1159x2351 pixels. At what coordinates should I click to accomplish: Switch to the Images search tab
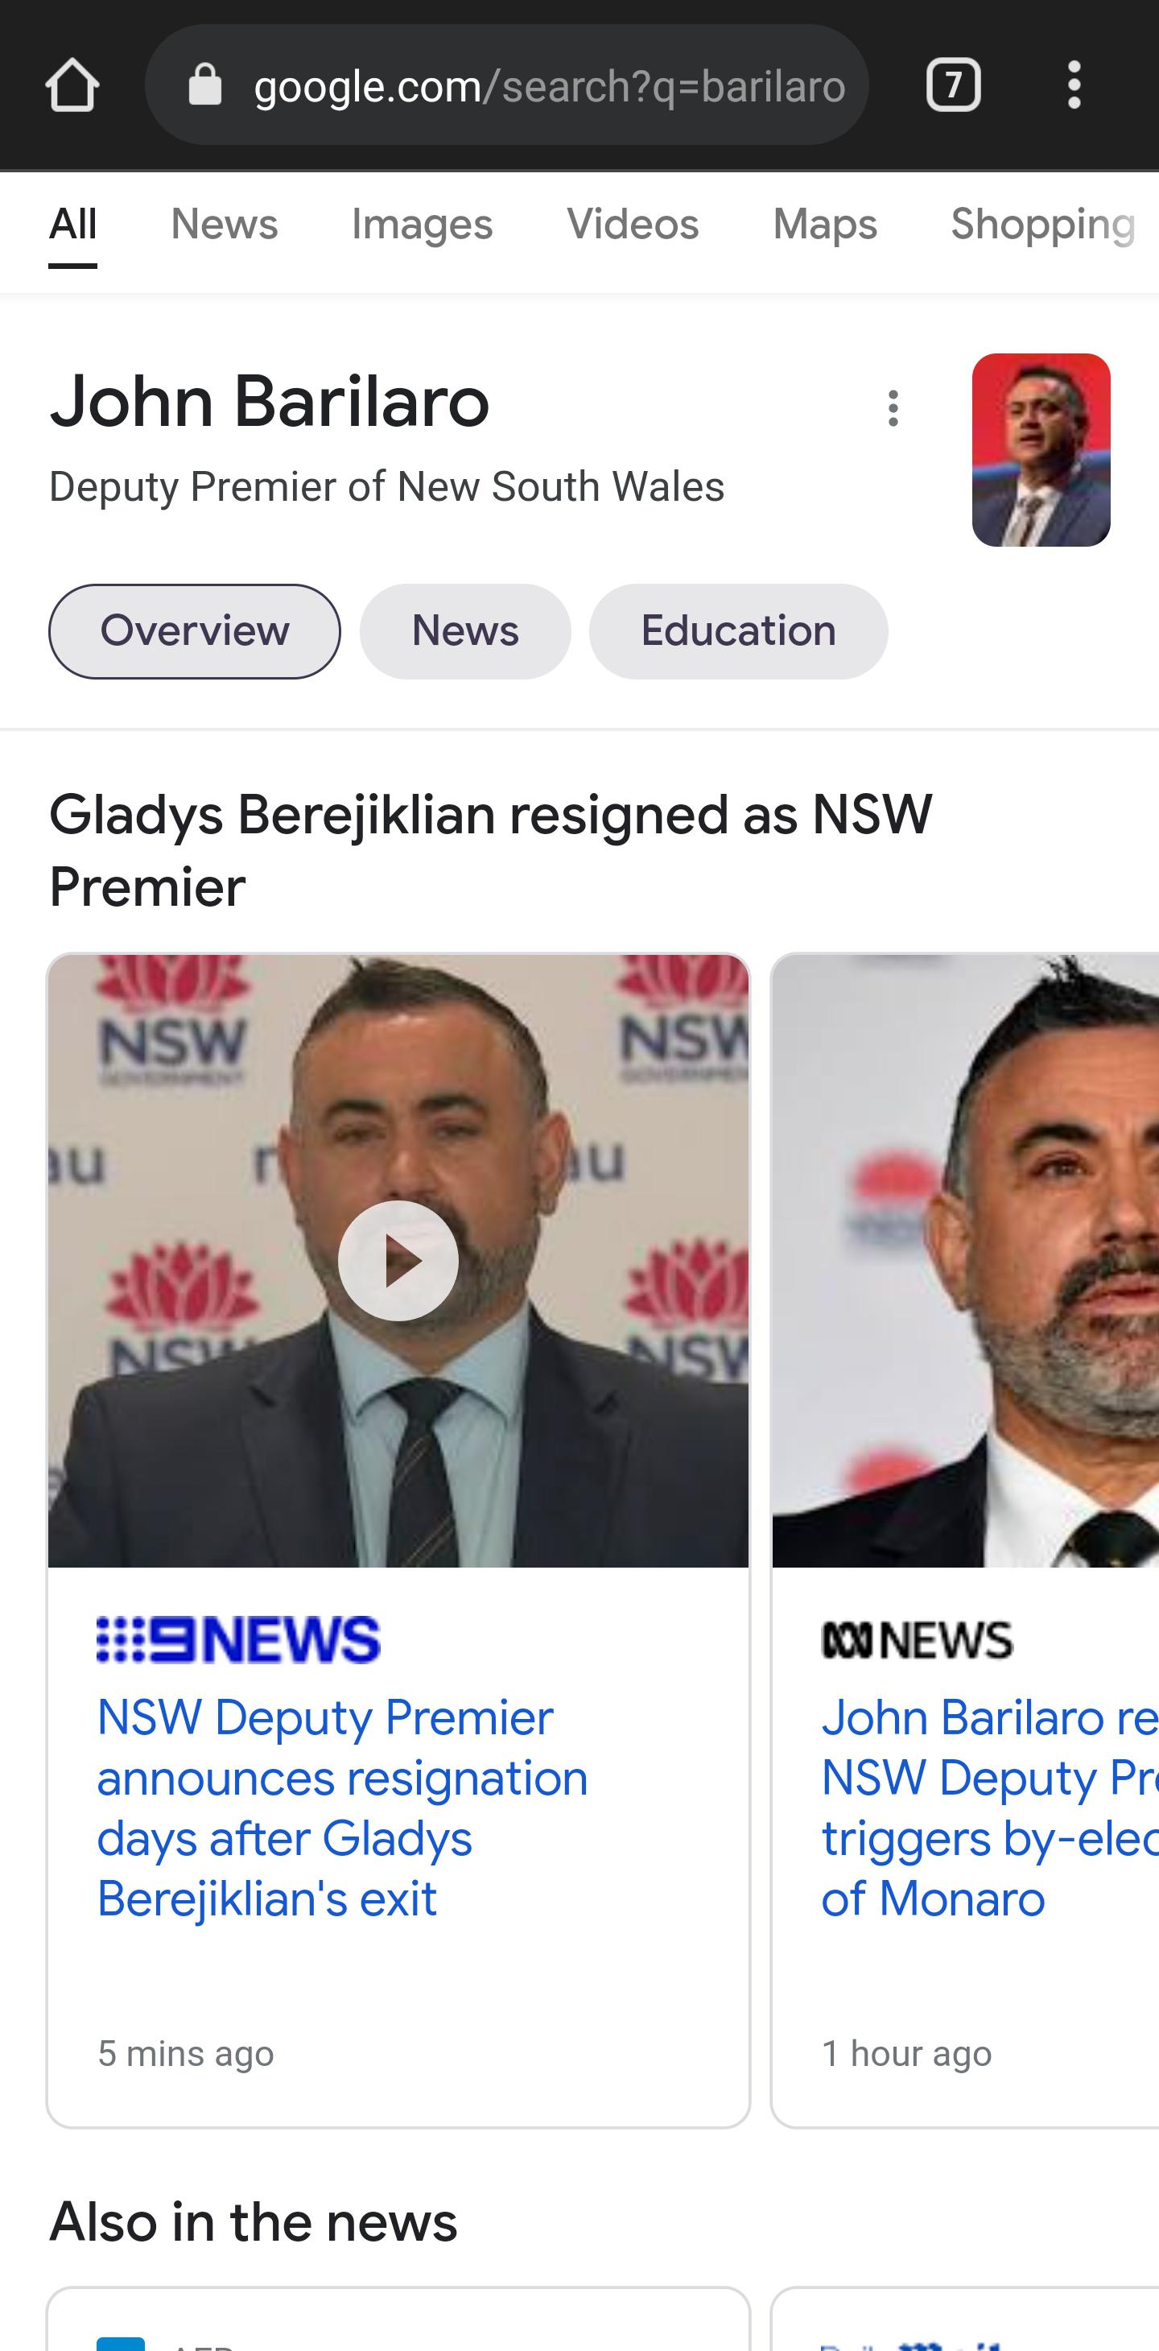[x=422, y=225]
